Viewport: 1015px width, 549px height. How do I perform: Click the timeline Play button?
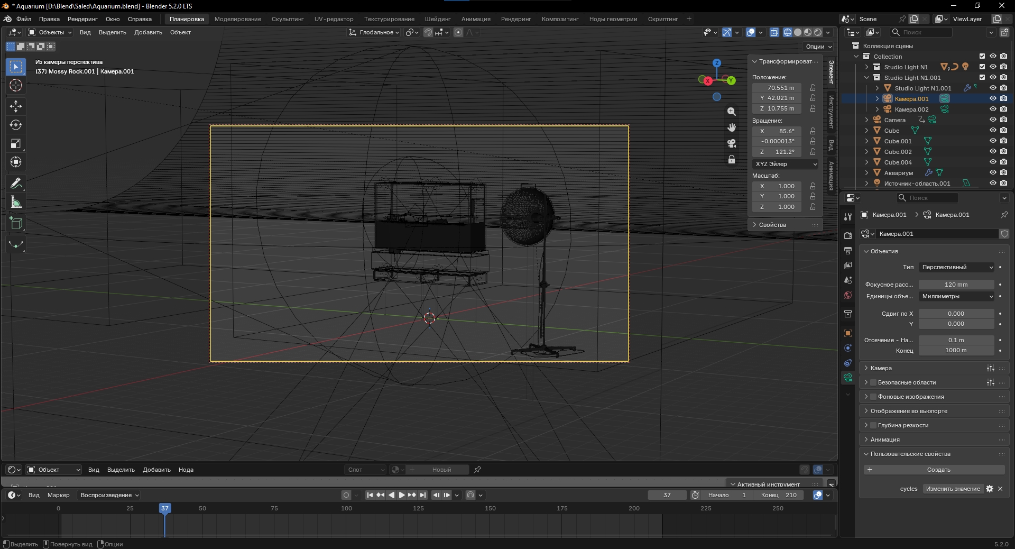[402, 495]
